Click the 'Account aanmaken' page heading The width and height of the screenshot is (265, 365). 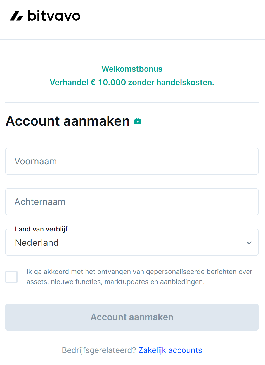(x=67, y=121)
